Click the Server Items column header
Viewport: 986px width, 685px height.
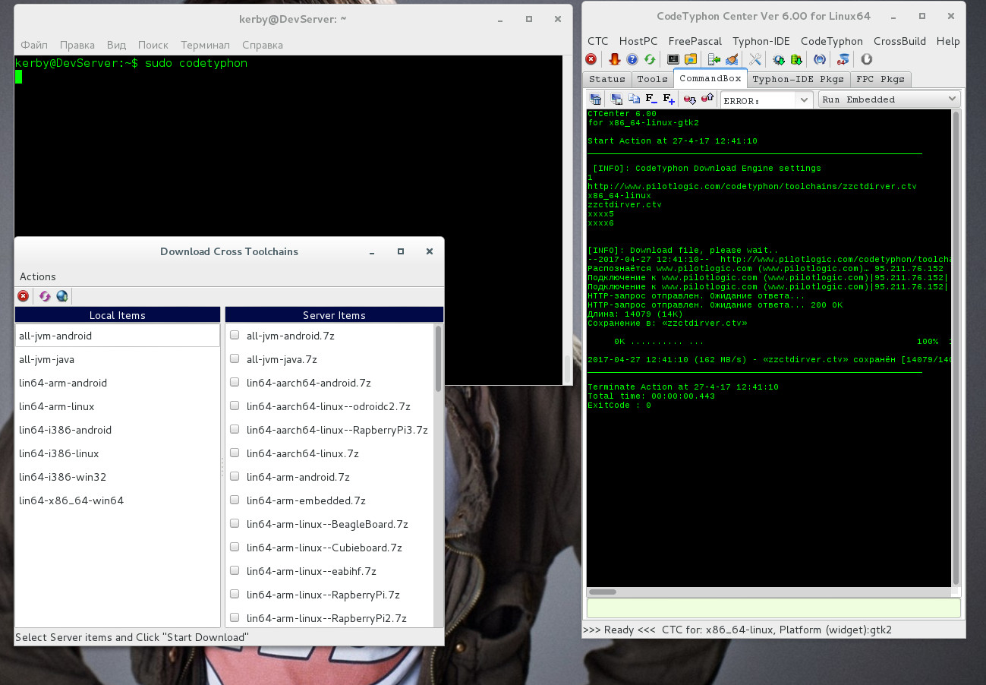pos(334,315)
